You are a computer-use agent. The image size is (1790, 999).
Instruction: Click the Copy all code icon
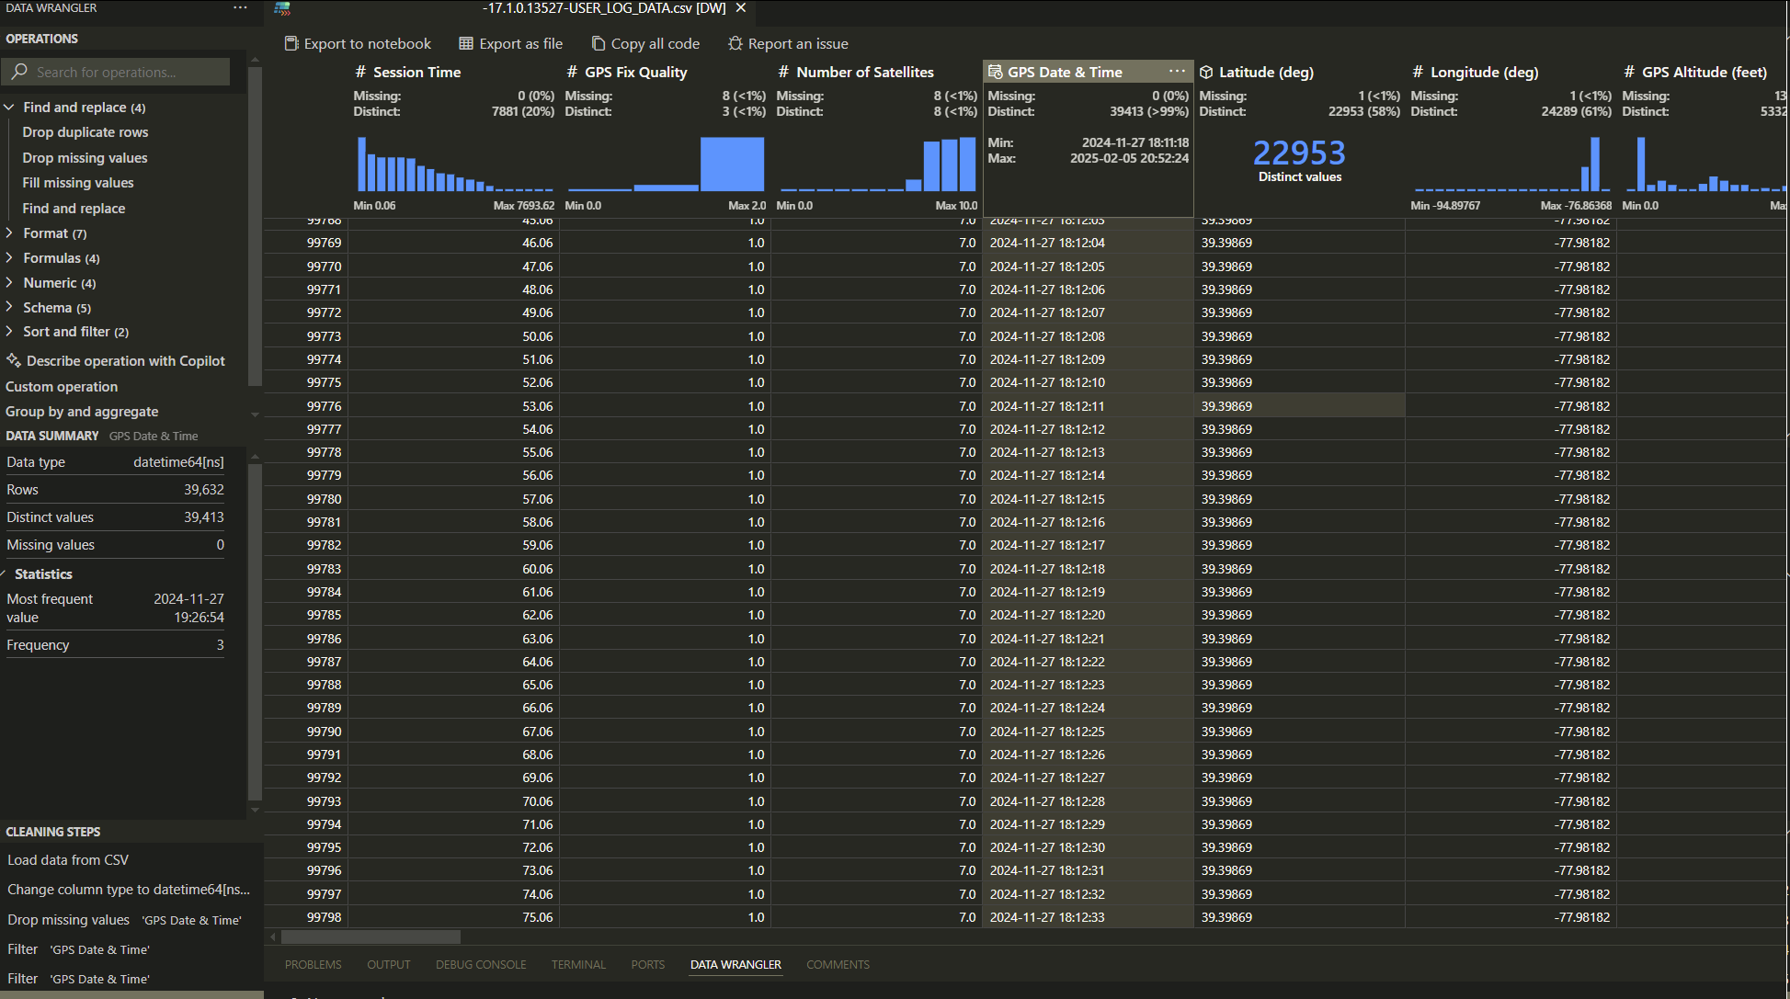pyautogui.click(x=599, y=43)
